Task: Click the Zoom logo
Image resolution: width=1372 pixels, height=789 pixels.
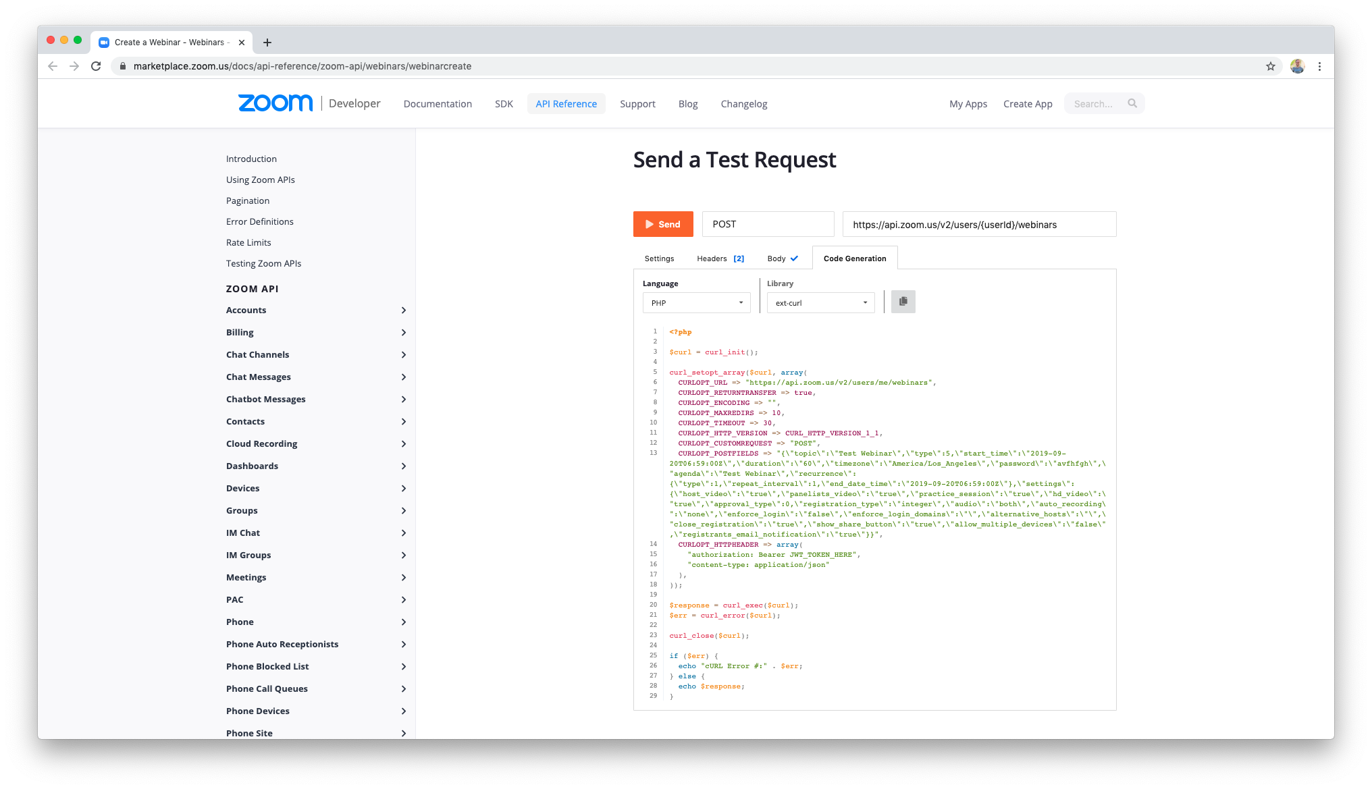Action: tap(275, 103)
